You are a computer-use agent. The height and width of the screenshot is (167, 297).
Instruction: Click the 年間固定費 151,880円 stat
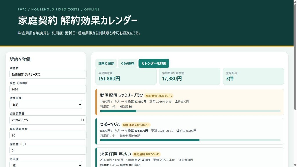coord(126,76)
